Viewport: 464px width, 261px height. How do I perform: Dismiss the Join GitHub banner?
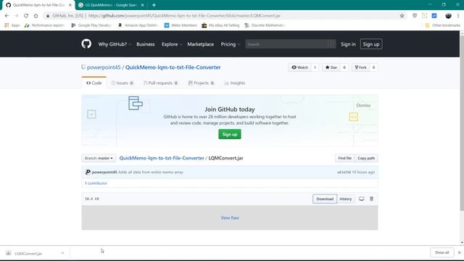coord(363,105)
